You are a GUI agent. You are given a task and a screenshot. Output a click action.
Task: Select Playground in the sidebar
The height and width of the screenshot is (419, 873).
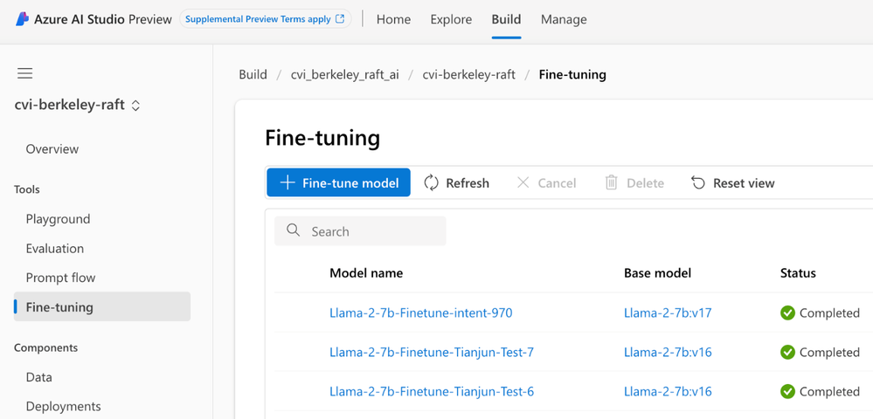58,219
